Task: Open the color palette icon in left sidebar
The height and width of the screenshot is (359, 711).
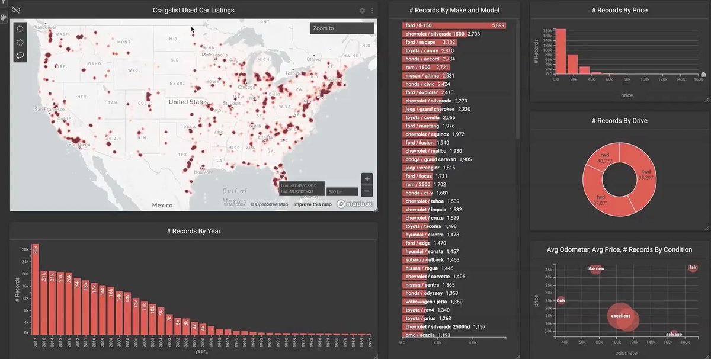Action: 4,18
